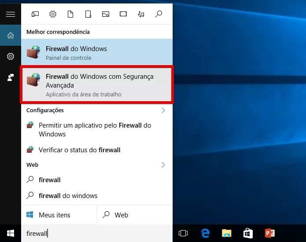Filter search results by Apps icon

point(35,14)
